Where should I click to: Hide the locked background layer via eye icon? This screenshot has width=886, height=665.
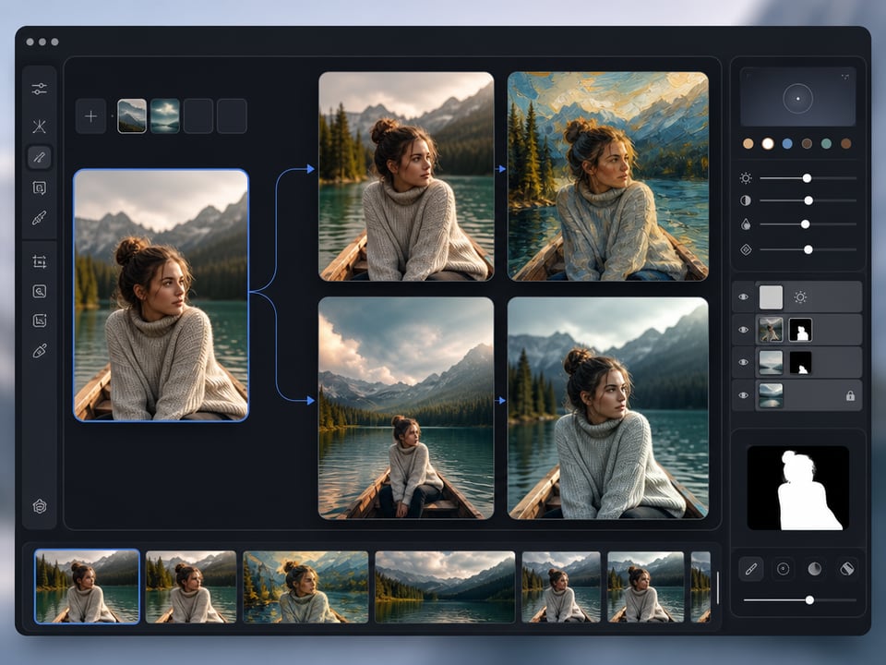click(x=744, y=395)
